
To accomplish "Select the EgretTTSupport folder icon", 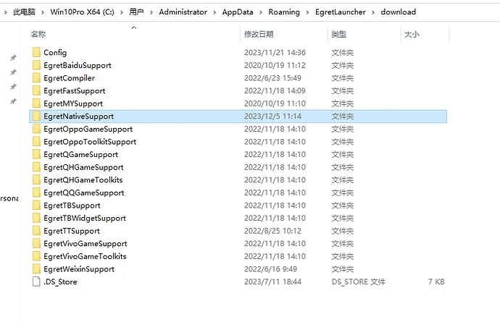I will [x=36, y=231].
